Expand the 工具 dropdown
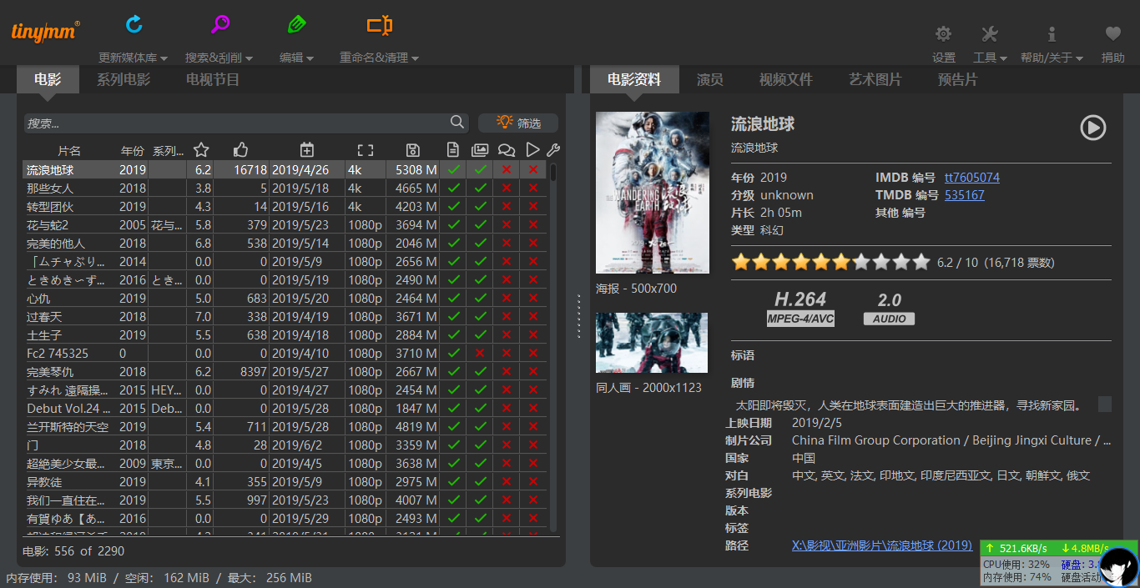 pyautogui.click(x=990, y=57)
